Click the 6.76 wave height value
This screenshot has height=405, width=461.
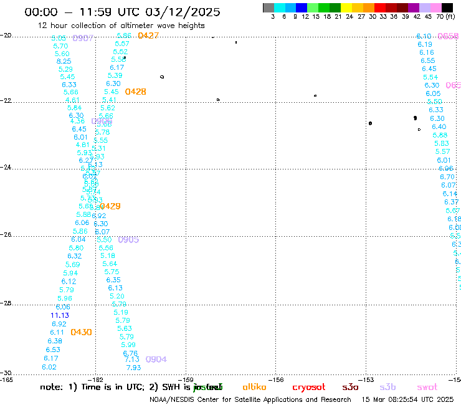coord(130,353)
